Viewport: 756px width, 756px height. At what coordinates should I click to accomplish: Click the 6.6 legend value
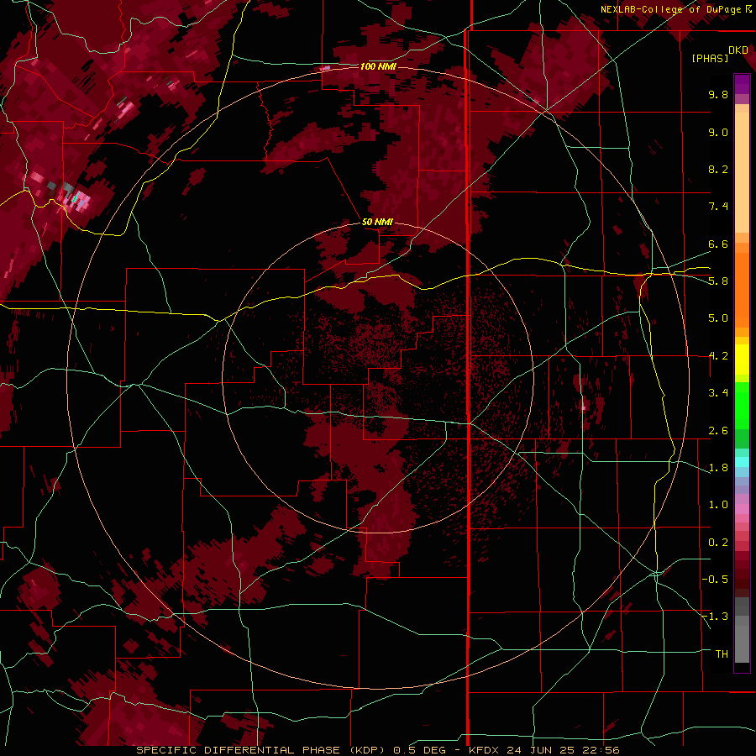(x=718, y=244)
